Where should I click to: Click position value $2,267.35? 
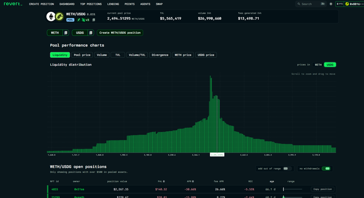pos(121,189)
